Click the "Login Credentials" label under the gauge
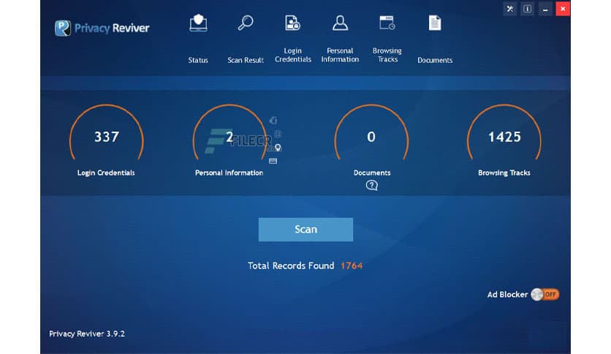 pyautogui.click(x=106, y=173)
